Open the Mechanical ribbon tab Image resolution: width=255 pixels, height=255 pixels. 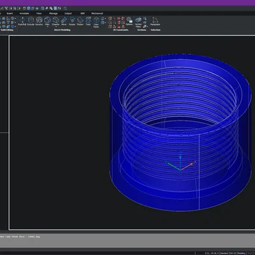click(x=97, y=13)
